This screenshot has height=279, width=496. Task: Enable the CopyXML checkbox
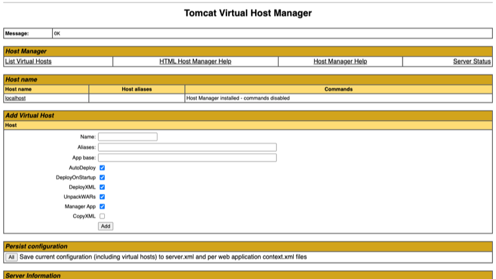coord(102,216)
